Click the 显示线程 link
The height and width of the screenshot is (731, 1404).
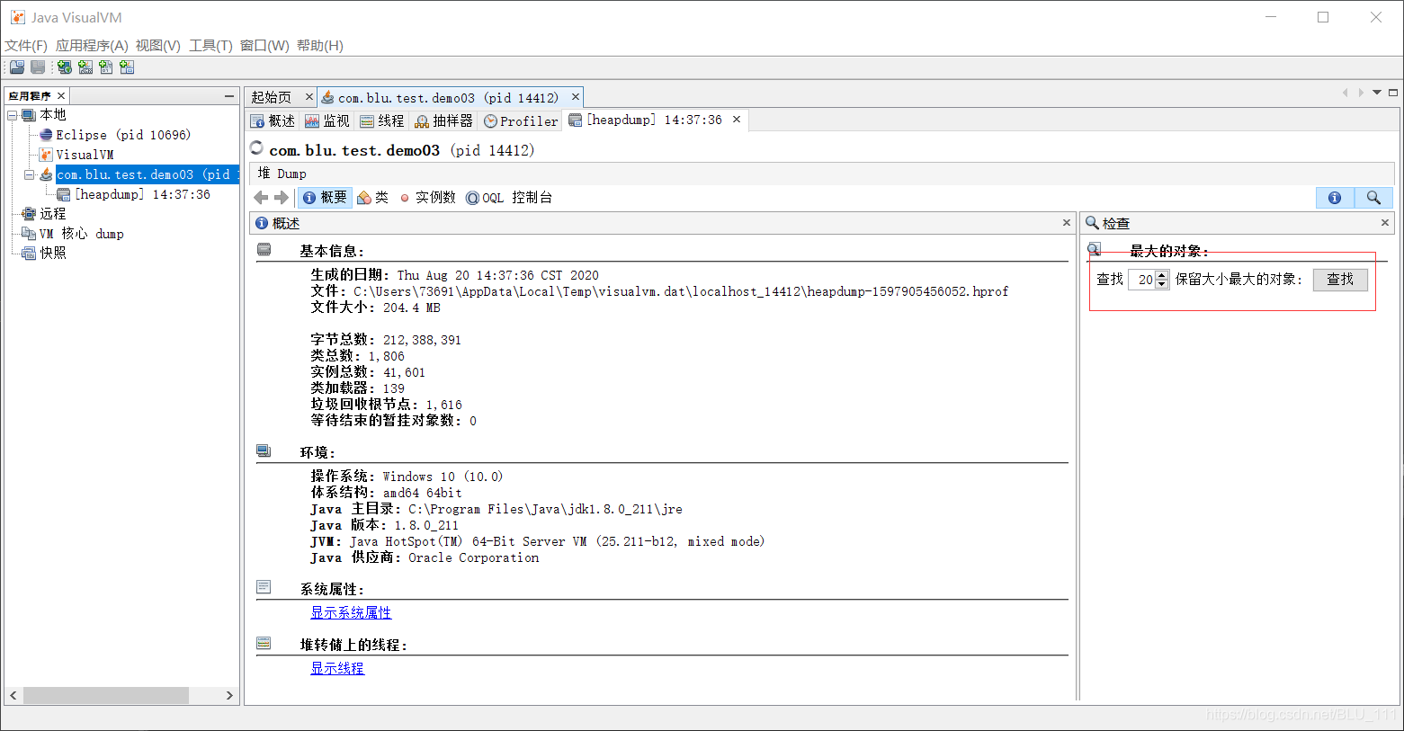click(337, 669)
